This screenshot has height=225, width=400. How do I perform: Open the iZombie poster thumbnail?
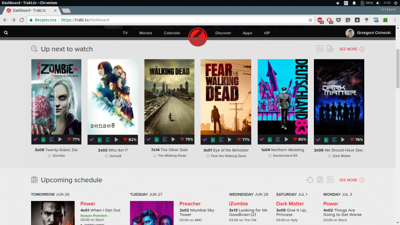[56, 97]
